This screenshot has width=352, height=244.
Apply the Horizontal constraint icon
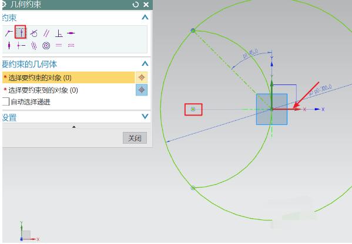71,33
